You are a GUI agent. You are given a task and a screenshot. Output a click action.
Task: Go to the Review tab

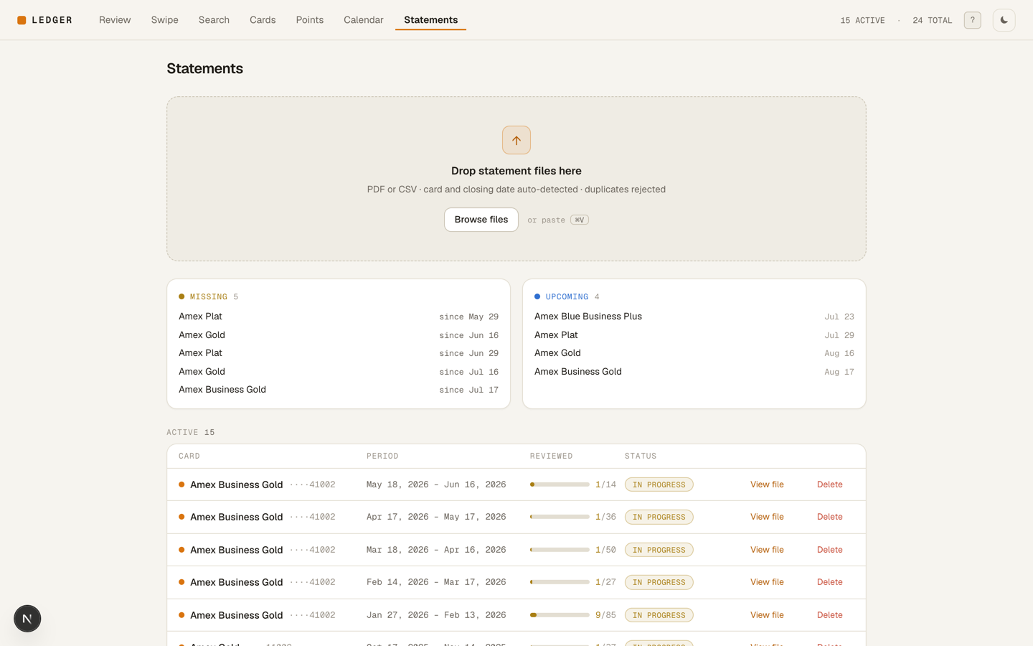115,20
